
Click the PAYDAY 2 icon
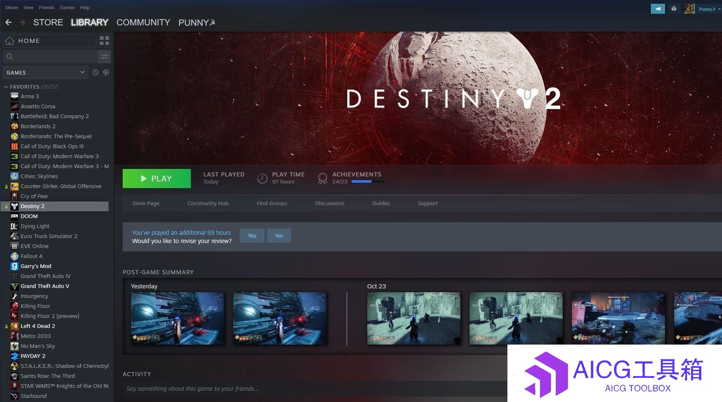[x=15, y=356]
